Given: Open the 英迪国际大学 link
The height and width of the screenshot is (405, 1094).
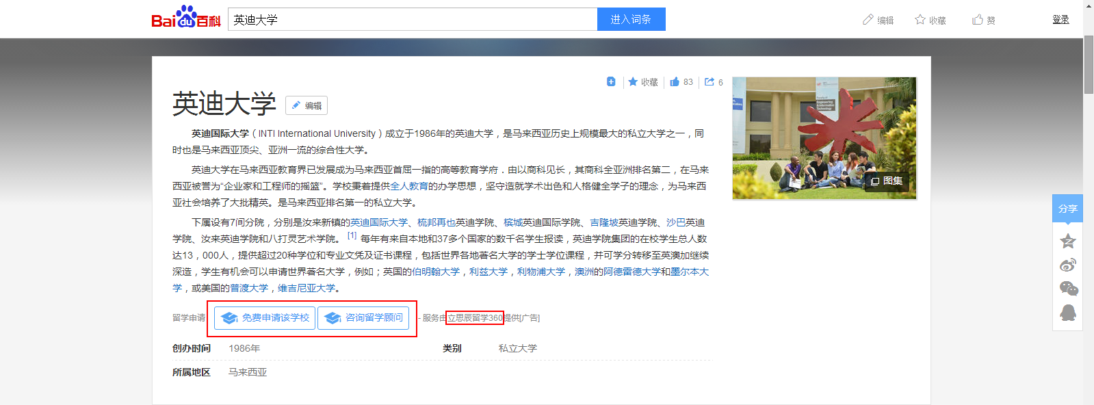Looking at the screenshot, I should tap(379, 222).
